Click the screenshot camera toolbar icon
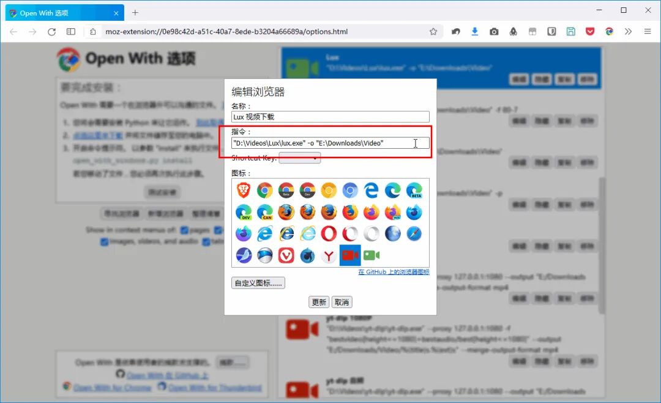 (x=494, y=32)
